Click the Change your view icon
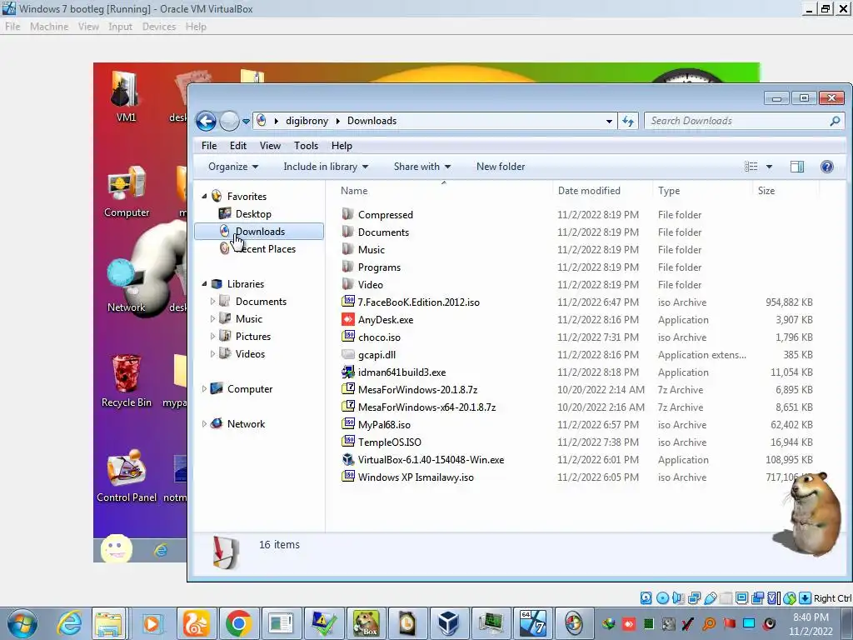The width and height of the screenshot is (853, 640). [x=751, y=167]
